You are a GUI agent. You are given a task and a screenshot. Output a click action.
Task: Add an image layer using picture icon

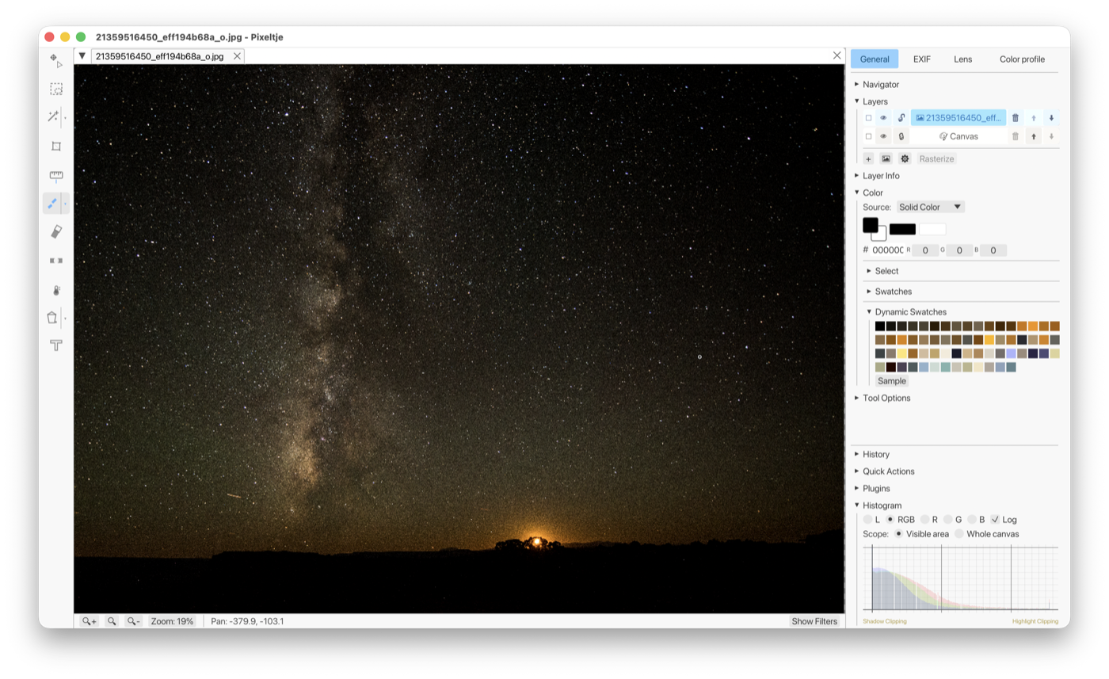coord(886,158)
